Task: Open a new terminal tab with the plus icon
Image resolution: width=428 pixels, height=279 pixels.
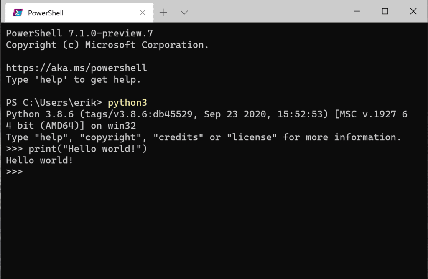Action: pos(163,13)
